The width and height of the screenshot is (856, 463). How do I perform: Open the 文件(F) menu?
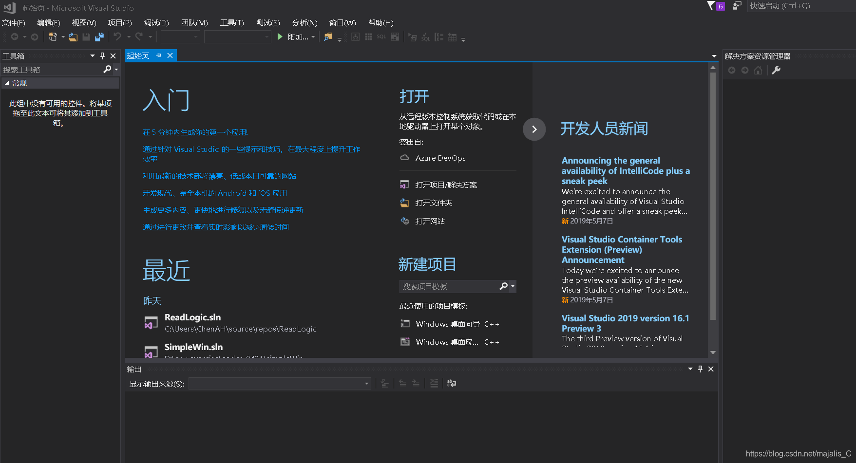(x=14, y=23)
